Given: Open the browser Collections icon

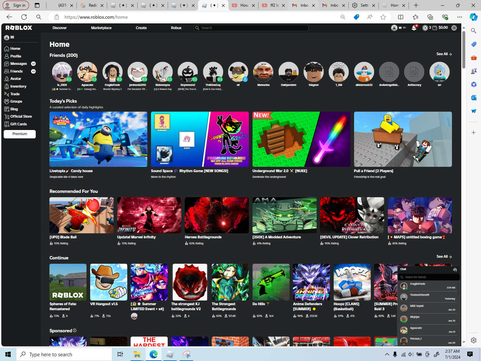Looking at the screenshot, I should click(x=430, y=17).
